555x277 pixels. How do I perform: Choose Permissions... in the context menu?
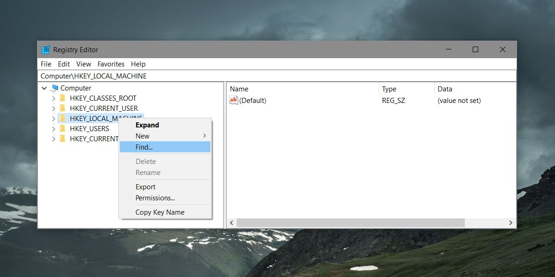165,198
